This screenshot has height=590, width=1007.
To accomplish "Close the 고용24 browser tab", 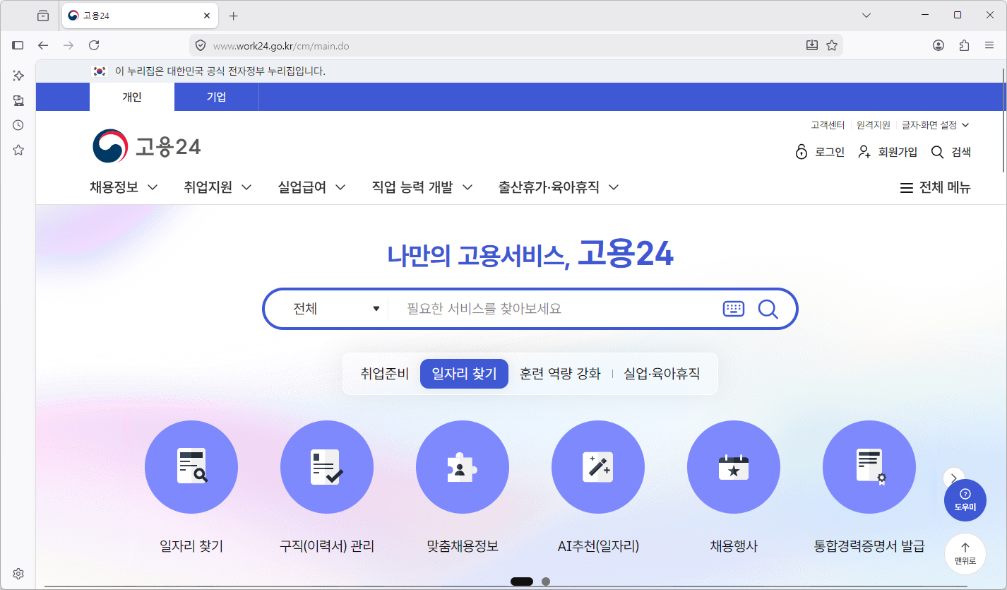I will point(207,16).
